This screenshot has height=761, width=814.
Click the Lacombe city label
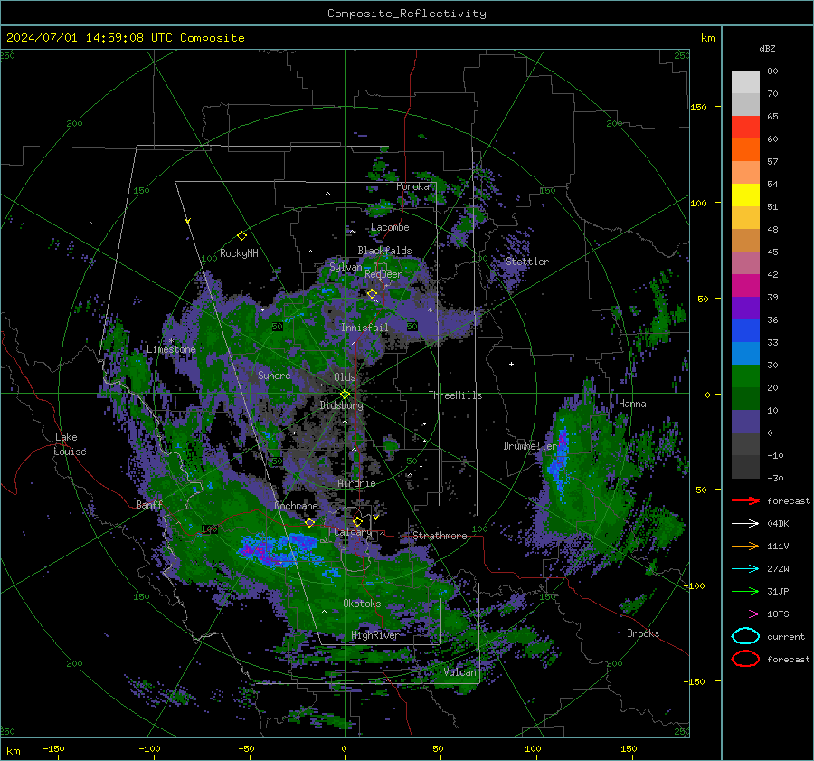tap(390, 227)
